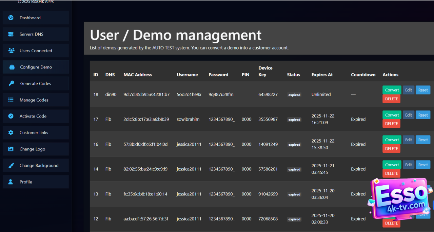Click the Esso 4k-tv.com logo badge
434x232 pixels.
click(400, 198)
